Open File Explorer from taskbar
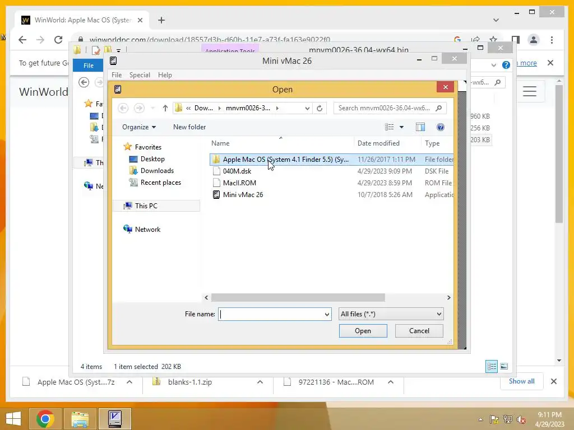This screenshot has height=430, width=574. click(80, 418)
